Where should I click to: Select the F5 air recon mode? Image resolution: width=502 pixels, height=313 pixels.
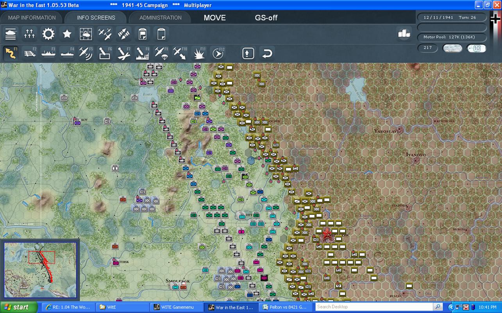[86, 53]
